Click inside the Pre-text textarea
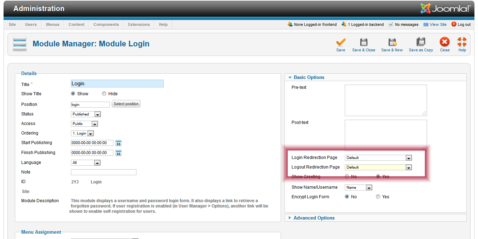Image resolution: width=478 pixels, height=239 pixels. [x=386, y=100]
